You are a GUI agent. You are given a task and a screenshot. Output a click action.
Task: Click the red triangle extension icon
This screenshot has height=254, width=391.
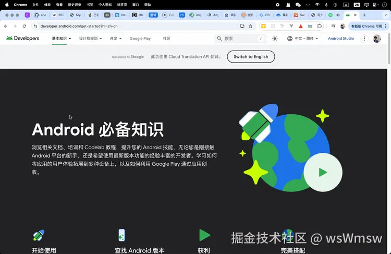(x=301, y=26)
